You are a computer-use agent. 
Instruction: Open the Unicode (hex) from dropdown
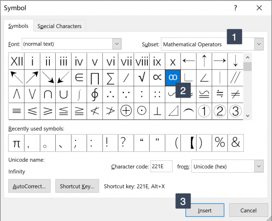coord(259,166)
